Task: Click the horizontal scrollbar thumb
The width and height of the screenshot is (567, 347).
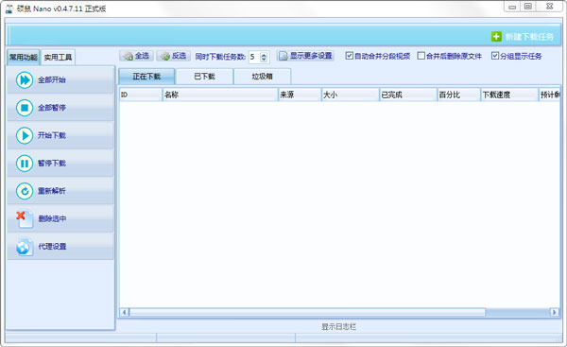Action: pyautogui.click(x=307, y=312)
